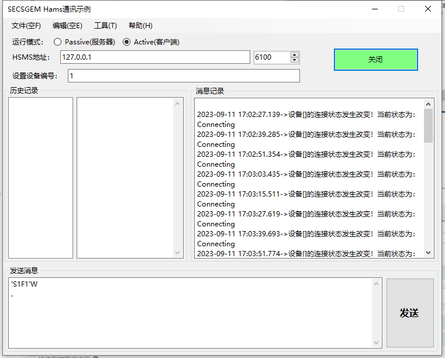
Task: Click the 消息记录 scrollbar thumb
Action: pyautogui.click(x=428, y=126)
